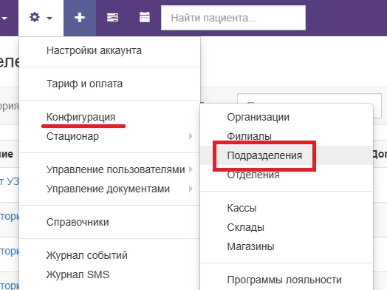Viewport: 387px width, 290px height.
Task: Expand the Стационар submenu arrow
Action: click(191, 136)
